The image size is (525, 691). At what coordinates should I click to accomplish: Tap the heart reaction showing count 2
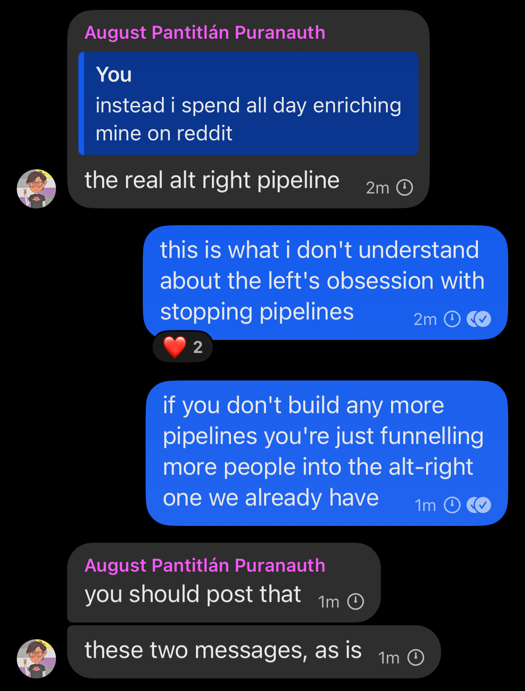(x=183, y=347)
